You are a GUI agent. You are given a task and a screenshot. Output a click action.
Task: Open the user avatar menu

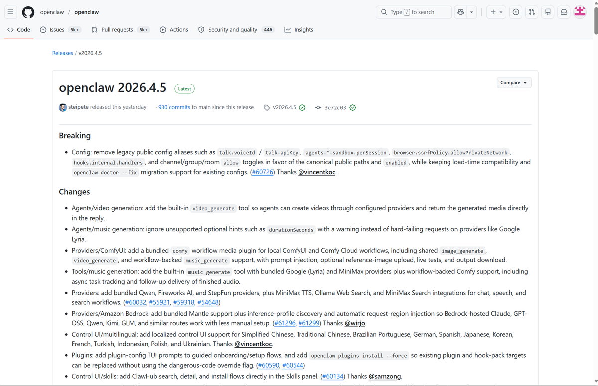coord(580,12)
